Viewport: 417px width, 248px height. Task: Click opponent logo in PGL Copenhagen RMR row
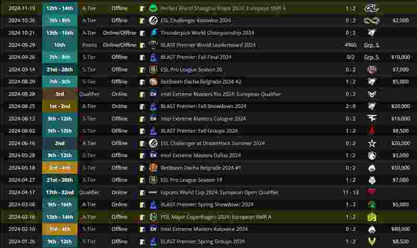[x=372, y=217]
